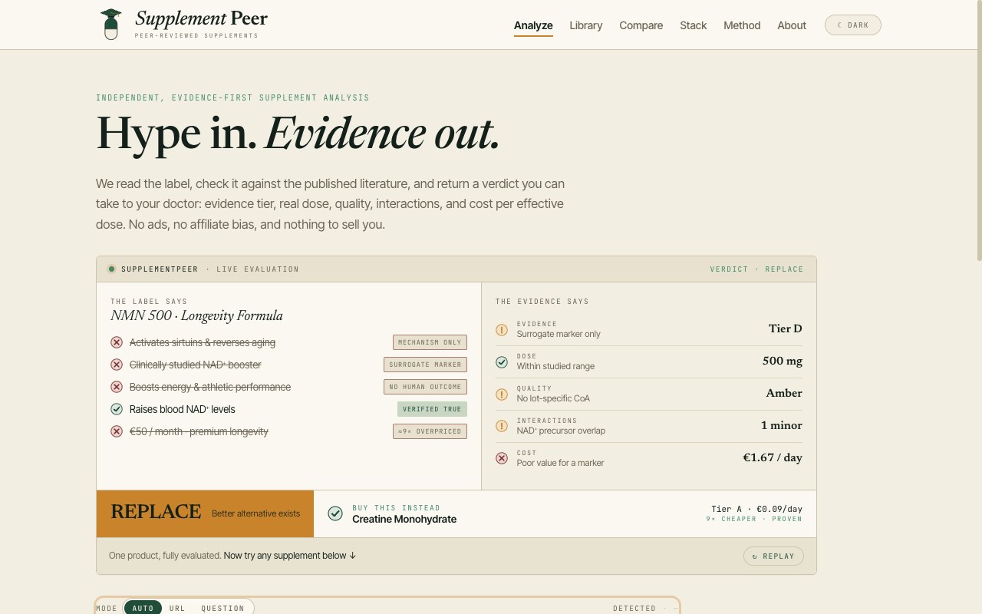Click the 'Amber' quality value

(784, 393)
